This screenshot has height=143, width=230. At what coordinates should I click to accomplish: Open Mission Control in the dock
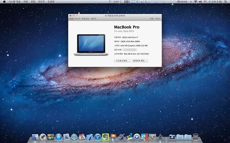coord(50,137)
